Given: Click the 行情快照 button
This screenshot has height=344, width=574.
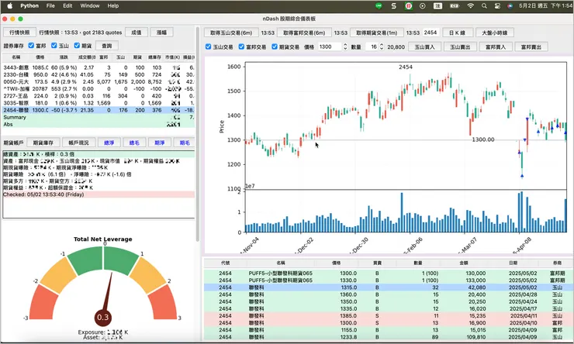Looking at the screenshot, I should point(18,33).
